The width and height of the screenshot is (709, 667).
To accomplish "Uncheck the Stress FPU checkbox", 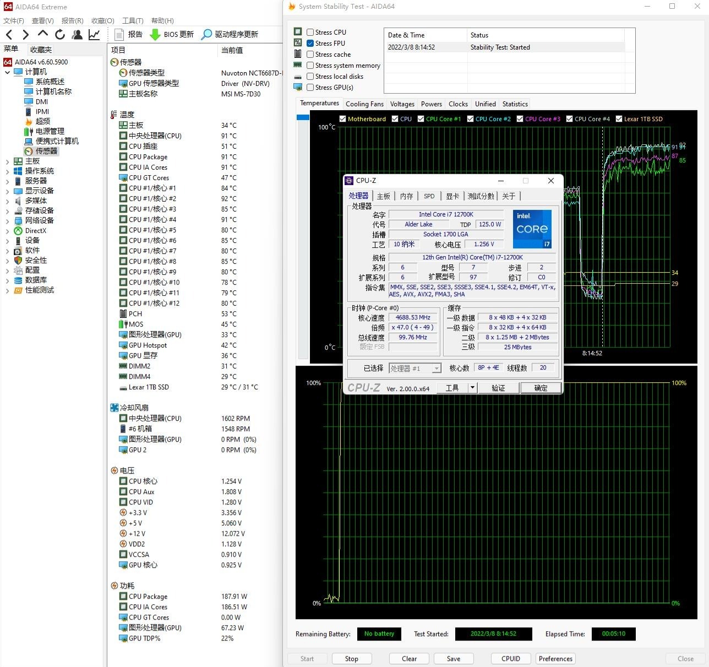I will coord(310,44).
